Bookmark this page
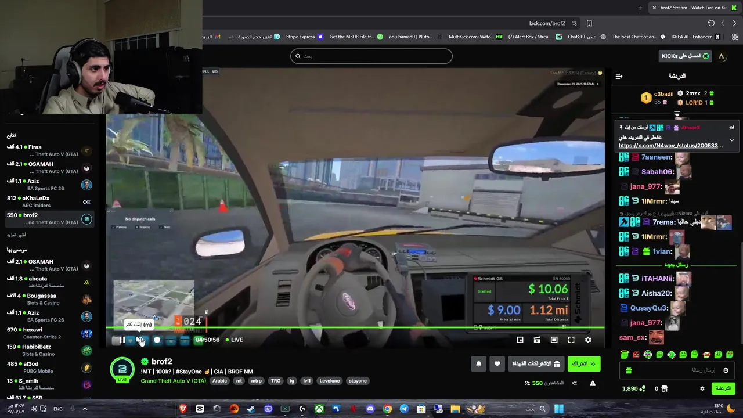Viewport: 743px width, 418px height. click(589, 23)
